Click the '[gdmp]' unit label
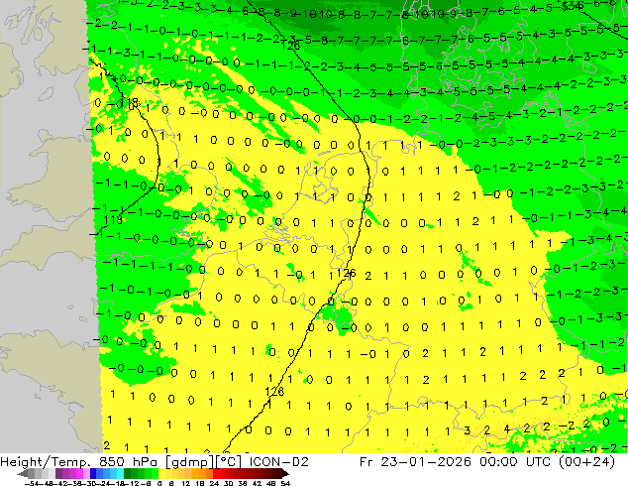This screenshot has width=628, height=486. click(190, 462)
